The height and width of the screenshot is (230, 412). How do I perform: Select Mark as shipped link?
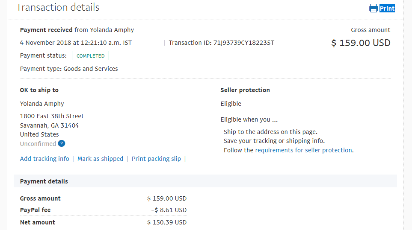(x=100, y=159)
